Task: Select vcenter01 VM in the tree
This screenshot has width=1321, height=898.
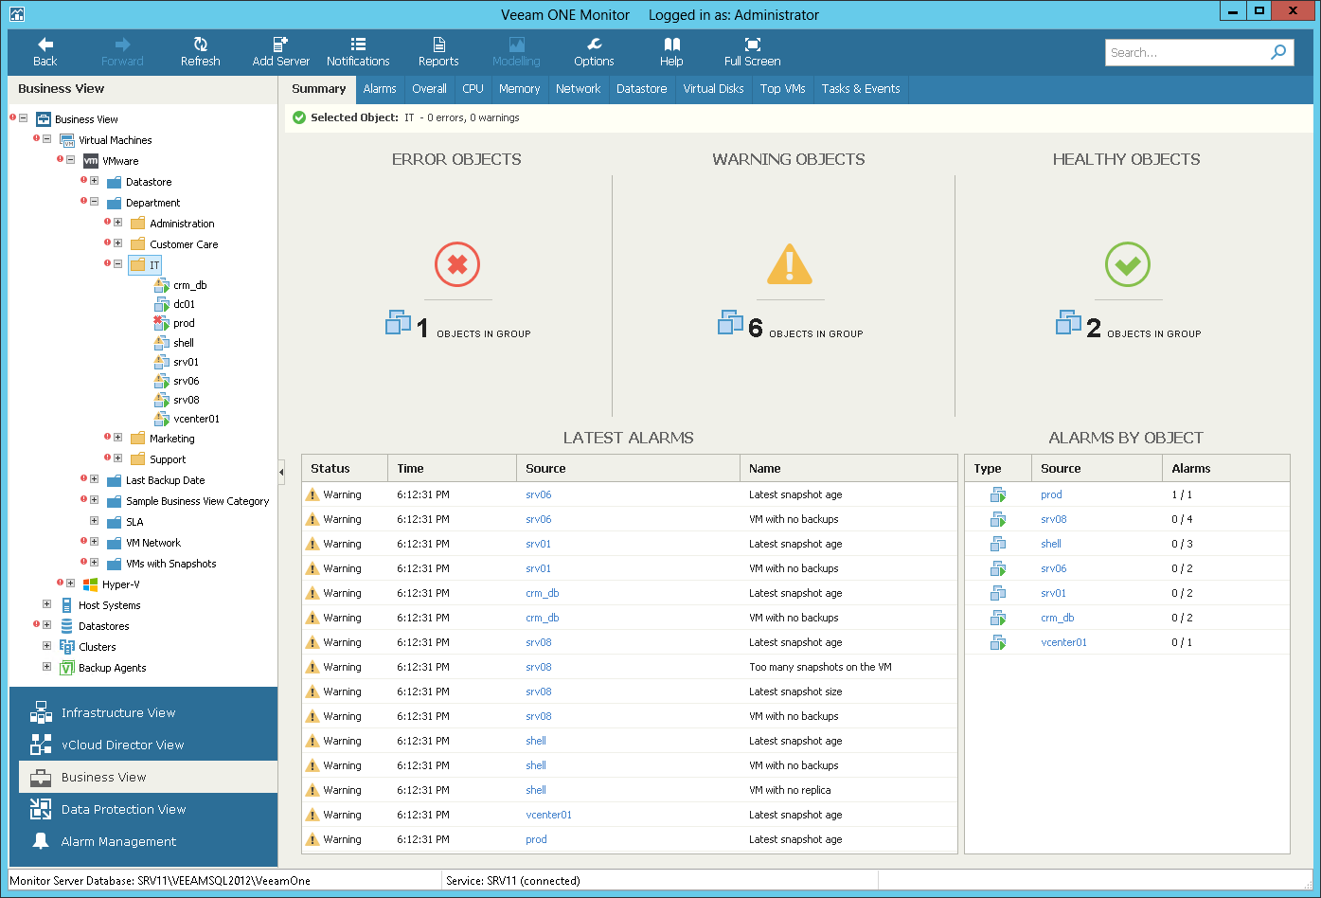Action: point(196,419)
